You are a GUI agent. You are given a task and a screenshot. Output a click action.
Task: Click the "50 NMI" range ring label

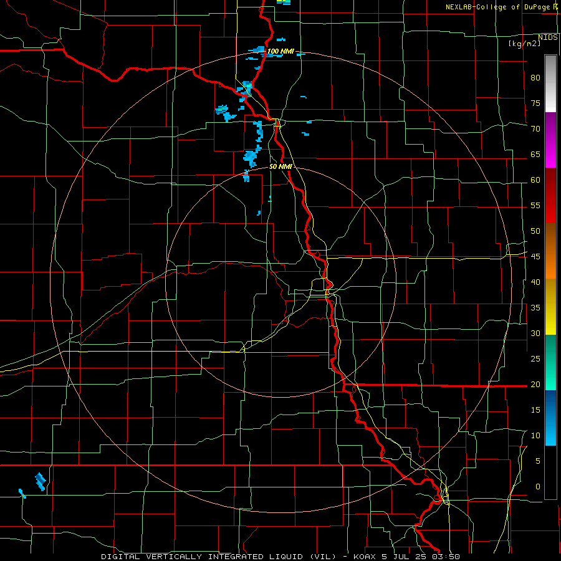(x=281, y=166)
